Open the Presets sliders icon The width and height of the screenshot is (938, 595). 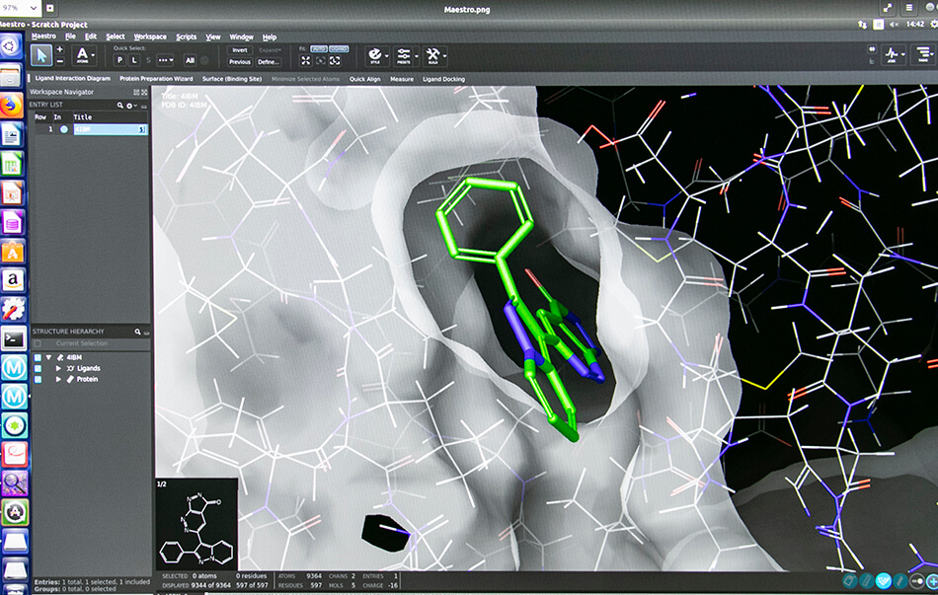[x=404, y=55]
